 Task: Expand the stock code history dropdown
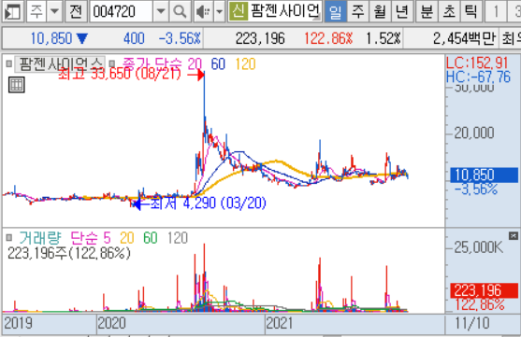pyautogui.click(x=161, y=11)
